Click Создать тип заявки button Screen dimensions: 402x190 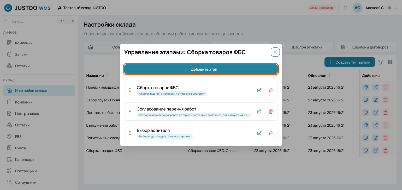(x=350, y=62)
